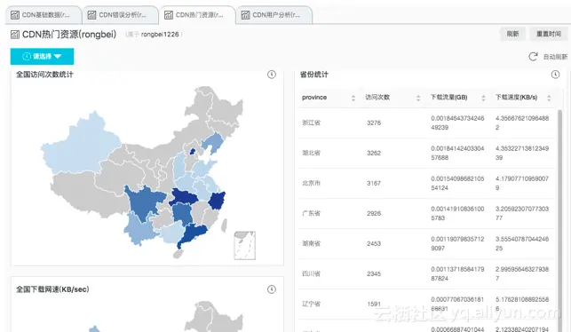Click the 下载速度(KB/s) column header
Image resolution: width=571 pixels, height=332 pixels.
(x=516, y=97)
